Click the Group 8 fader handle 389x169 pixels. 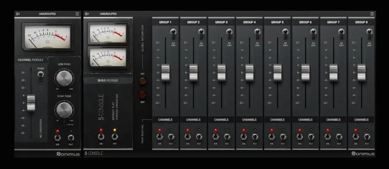(361, 72)
